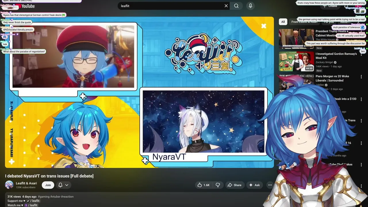Image resolution: width=368 pixels, height=207 pixels.
Task: Open options menu for Gordon Ramsay video
Action: coord(361,54)
